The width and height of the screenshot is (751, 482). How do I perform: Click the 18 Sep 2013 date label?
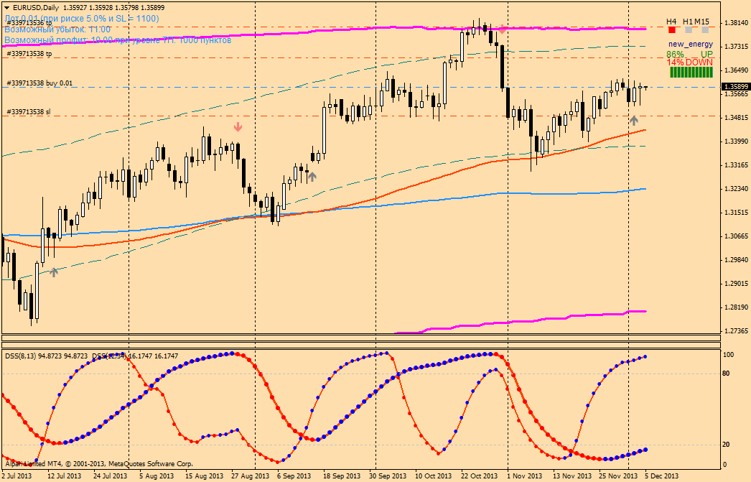[342, 476]
